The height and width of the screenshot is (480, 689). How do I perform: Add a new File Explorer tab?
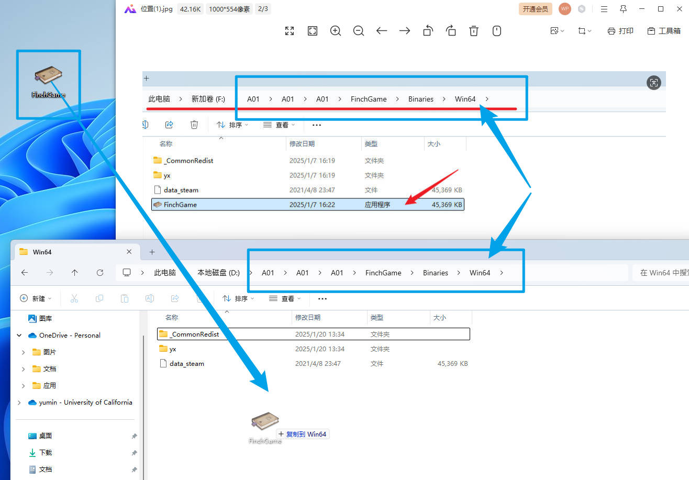coord(152,252)
